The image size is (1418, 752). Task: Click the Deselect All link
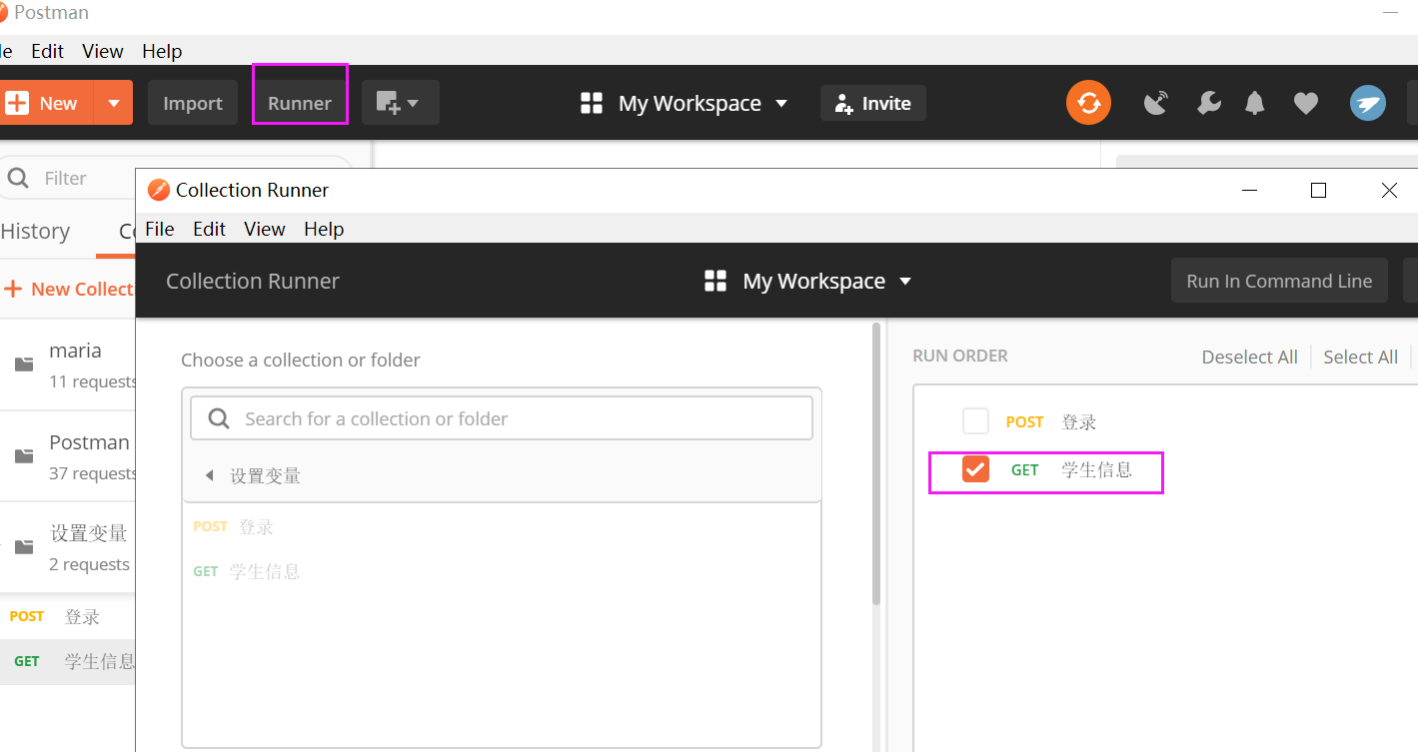coord(1249,357)
